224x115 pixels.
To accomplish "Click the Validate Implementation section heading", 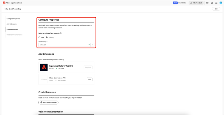I will coord(51,112).
